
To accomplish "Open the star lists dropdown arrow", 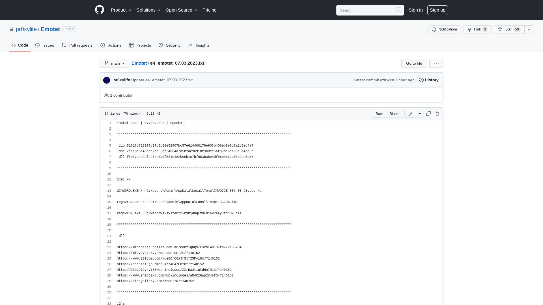I will pos(529,29).
